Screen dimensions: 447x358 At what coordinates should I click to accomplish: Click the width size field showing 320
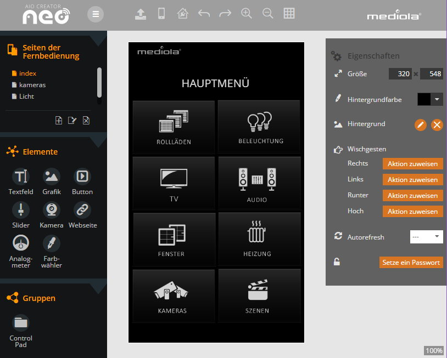point(400,74)
